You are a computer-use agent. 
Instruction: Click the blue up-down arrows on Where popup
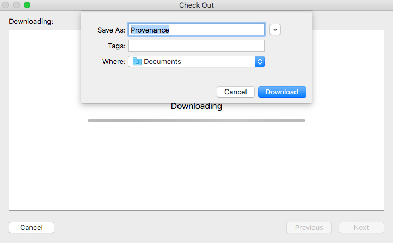click(x=260, y=62)
